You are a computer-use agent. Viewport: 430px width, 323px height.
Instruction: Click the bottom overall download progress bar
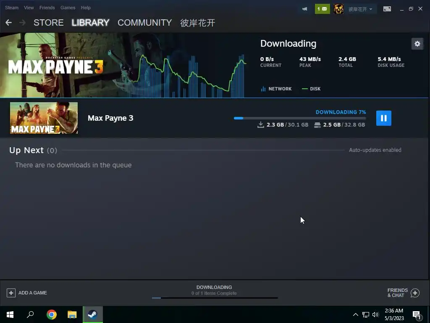pyautogui.click(x=215, y=298)
